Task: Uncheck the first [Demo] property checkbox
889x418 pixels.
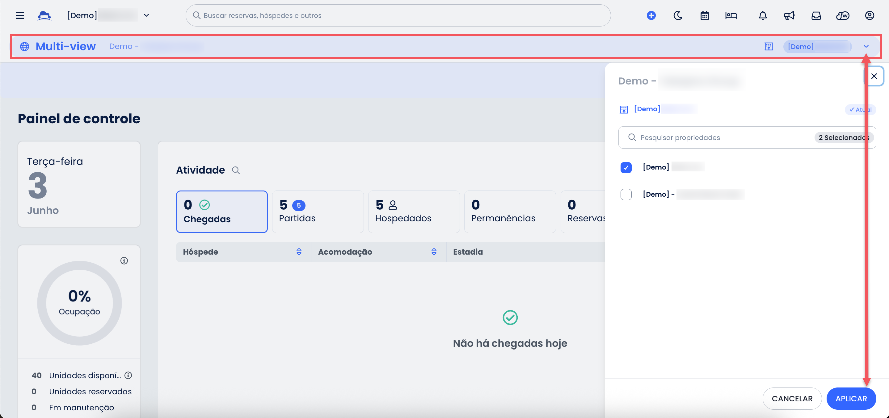Action: click(x=626, y=167)
